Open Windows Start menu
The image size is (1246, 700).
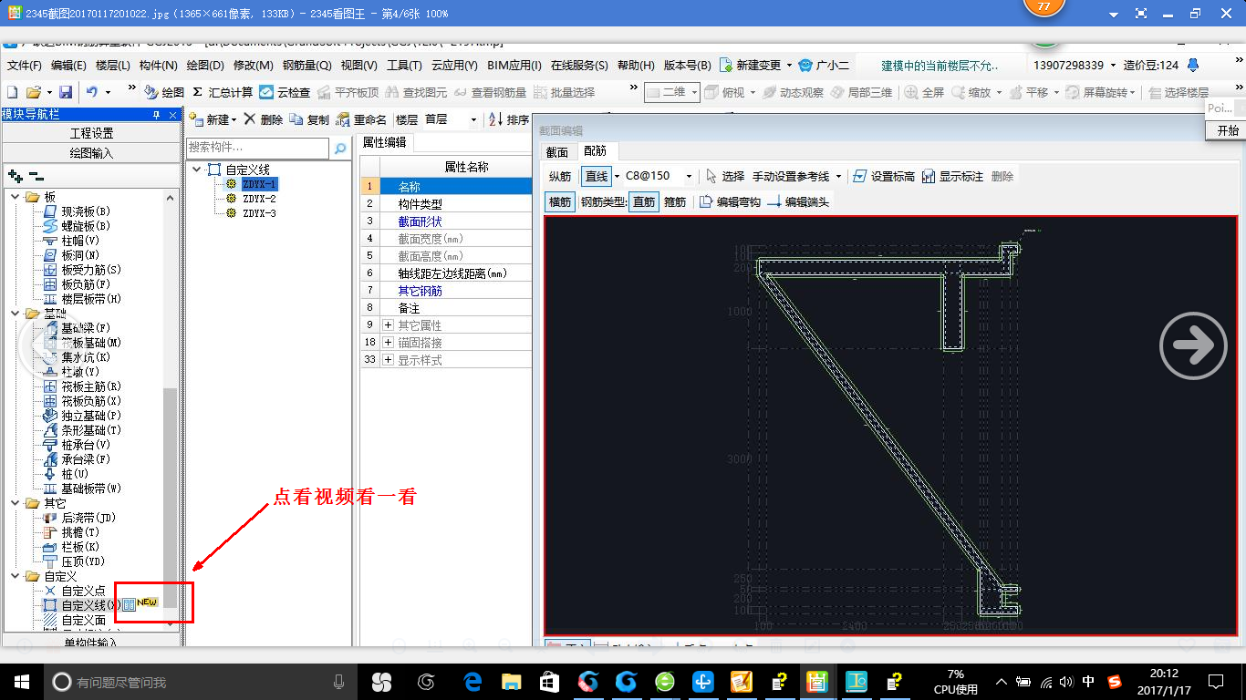22,681
